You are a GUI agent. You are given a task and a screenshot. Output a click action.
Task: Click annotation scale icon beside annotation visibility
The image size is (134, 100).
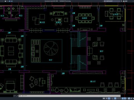(x=131, y=98)
